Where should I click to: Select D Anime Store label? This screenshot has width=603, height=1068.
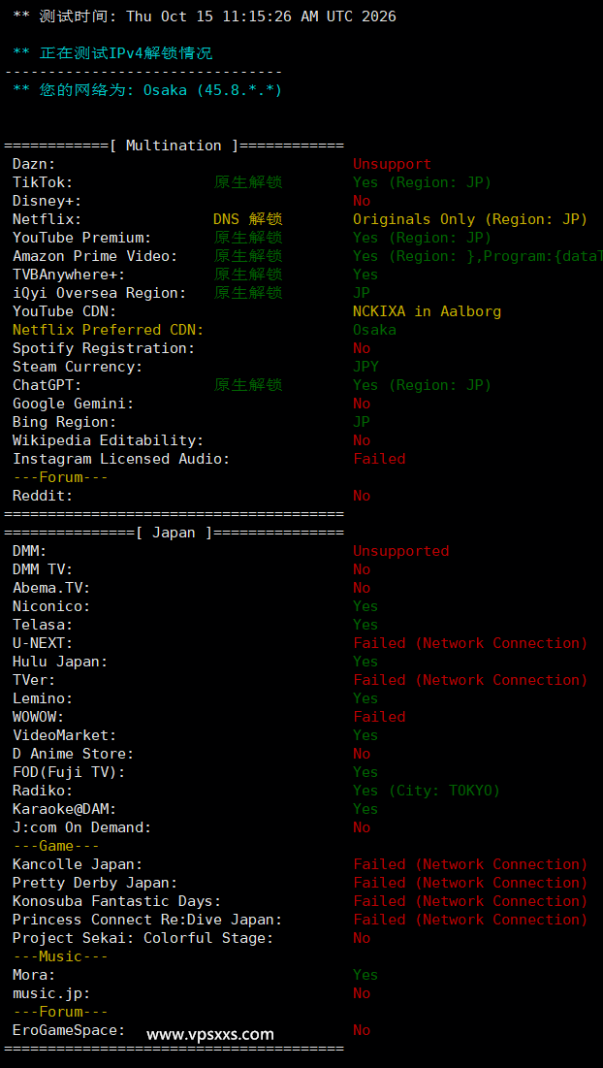coord(73,754)
